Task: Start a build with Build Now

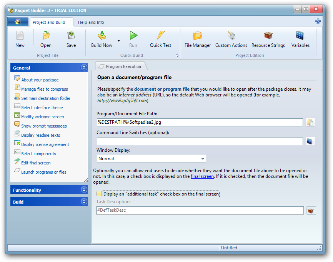Action: click(x=102, y=39)
